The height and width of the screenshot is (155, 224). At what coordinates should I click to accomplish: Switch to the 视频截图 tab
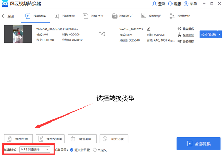151,16
